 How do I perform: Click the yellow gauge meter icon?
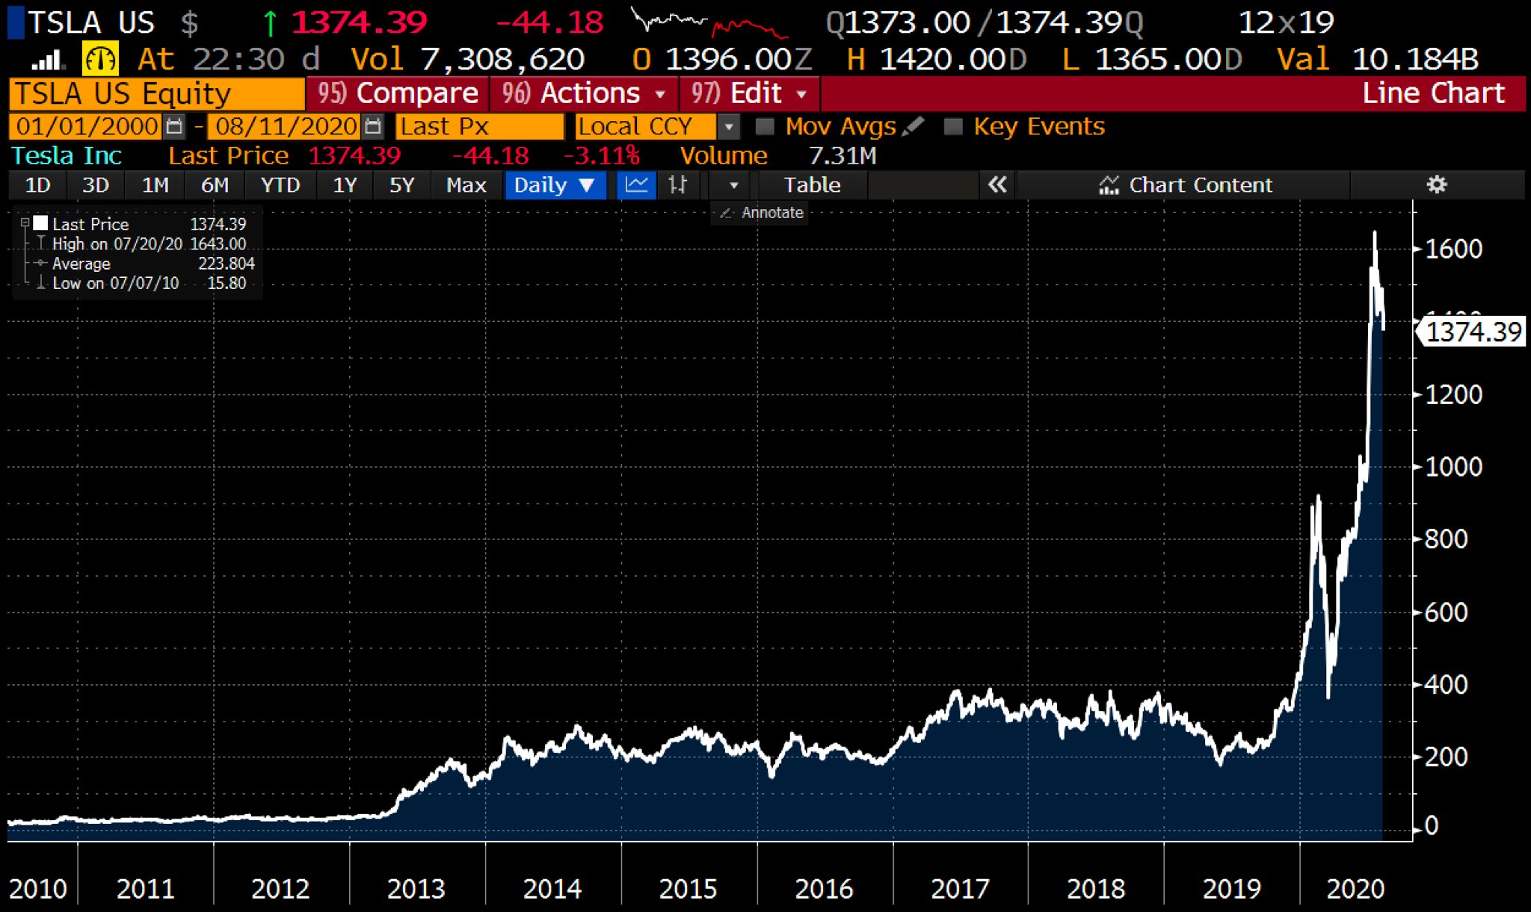[x=99, y=59]
